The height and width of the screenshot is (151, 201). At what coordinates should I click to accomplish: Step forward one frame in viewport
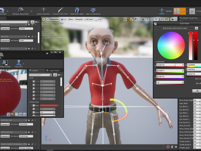[x=176, y=147]
